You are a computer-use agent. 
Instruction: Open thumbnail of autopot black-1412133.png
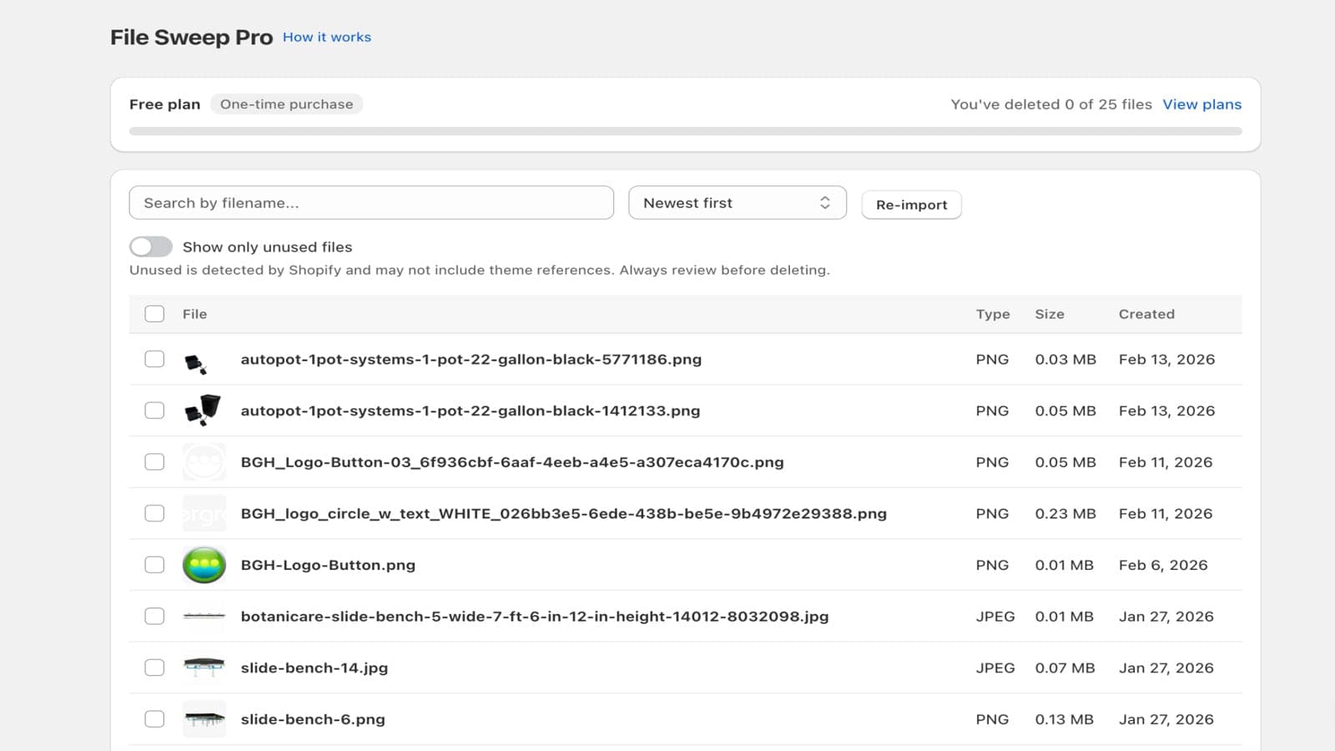(204, 411)
